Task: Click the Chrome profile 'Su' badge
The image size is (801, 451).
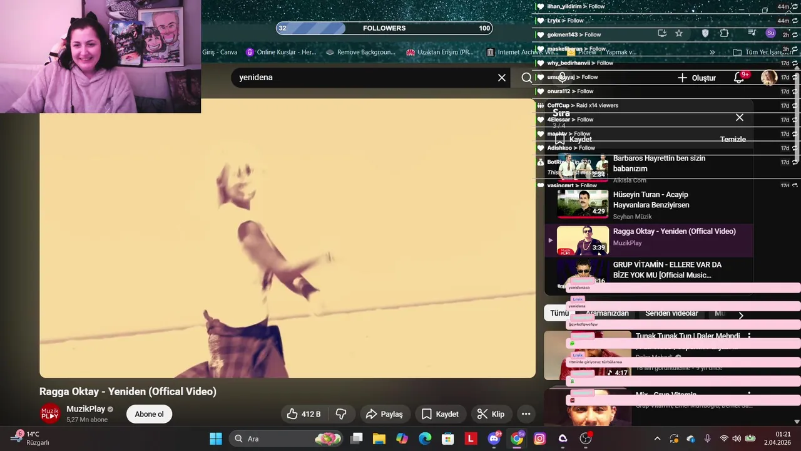Action: pyautogui.click(x=770, y=33)
